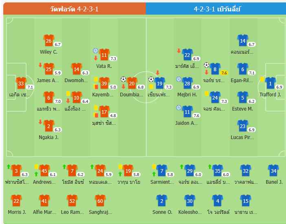Click Mejbri H. blue shirt 28

tap(187, 83)
